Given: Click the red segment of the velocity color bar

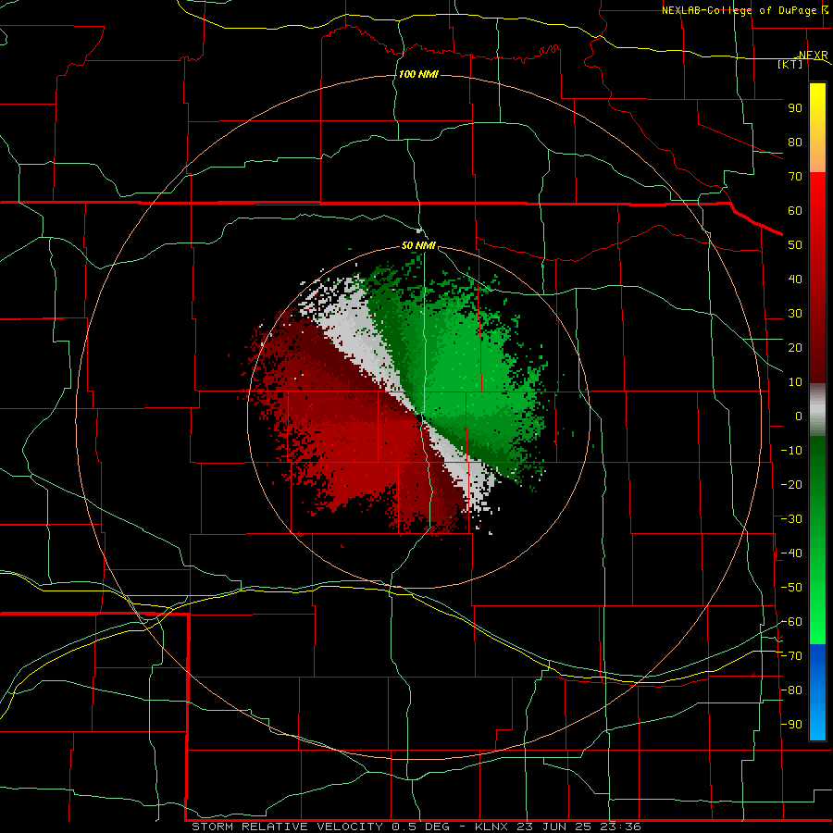Looking at the screenshot, I should [x=817, y=278].
